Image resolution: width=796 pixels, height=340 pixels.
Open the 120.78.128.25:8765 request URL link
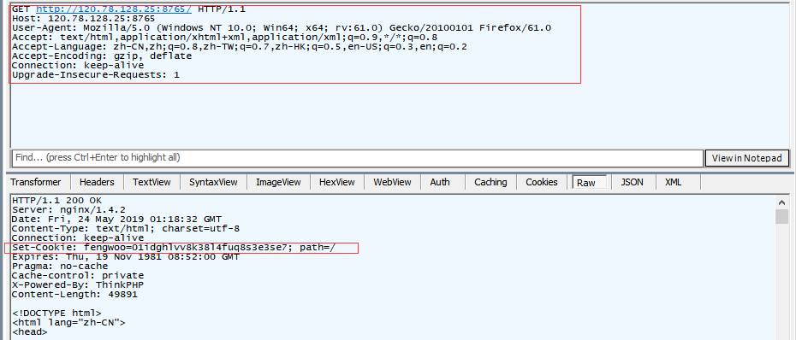coord(114,9)
